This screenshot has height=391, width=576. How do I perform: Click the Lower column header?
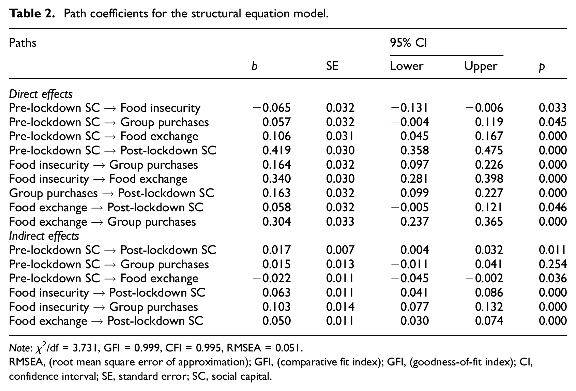(407, 66)
